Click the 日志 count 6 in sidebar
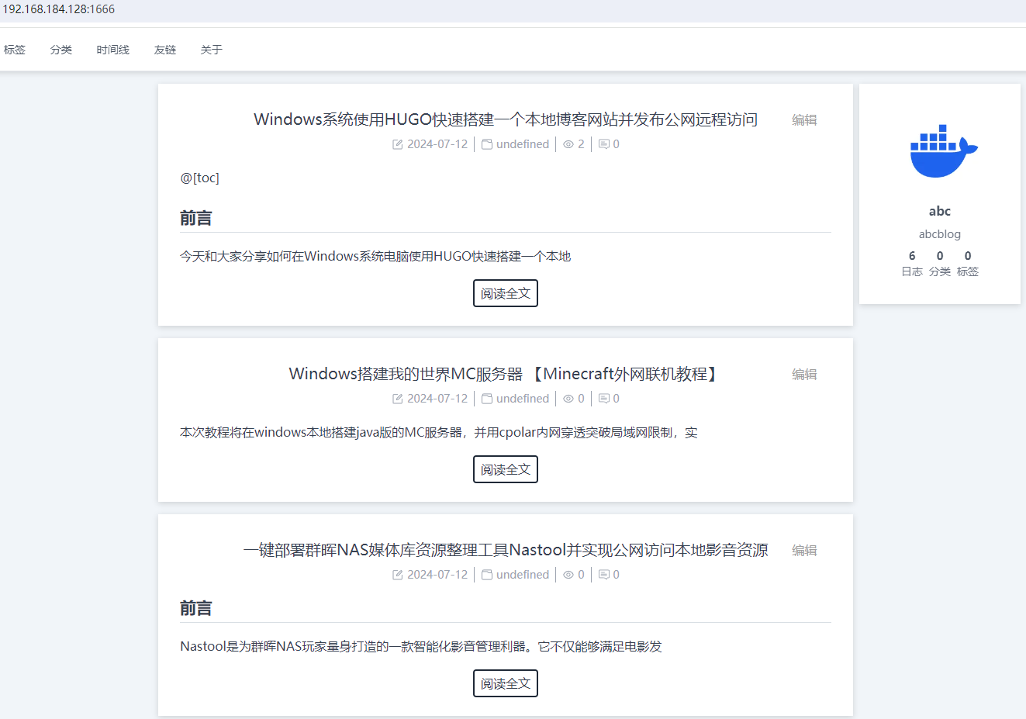 point(912,255)
